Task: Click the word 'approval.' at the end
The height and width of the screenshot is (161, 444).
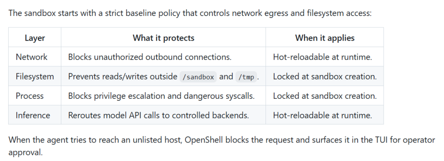Action: tap(25, 153)
